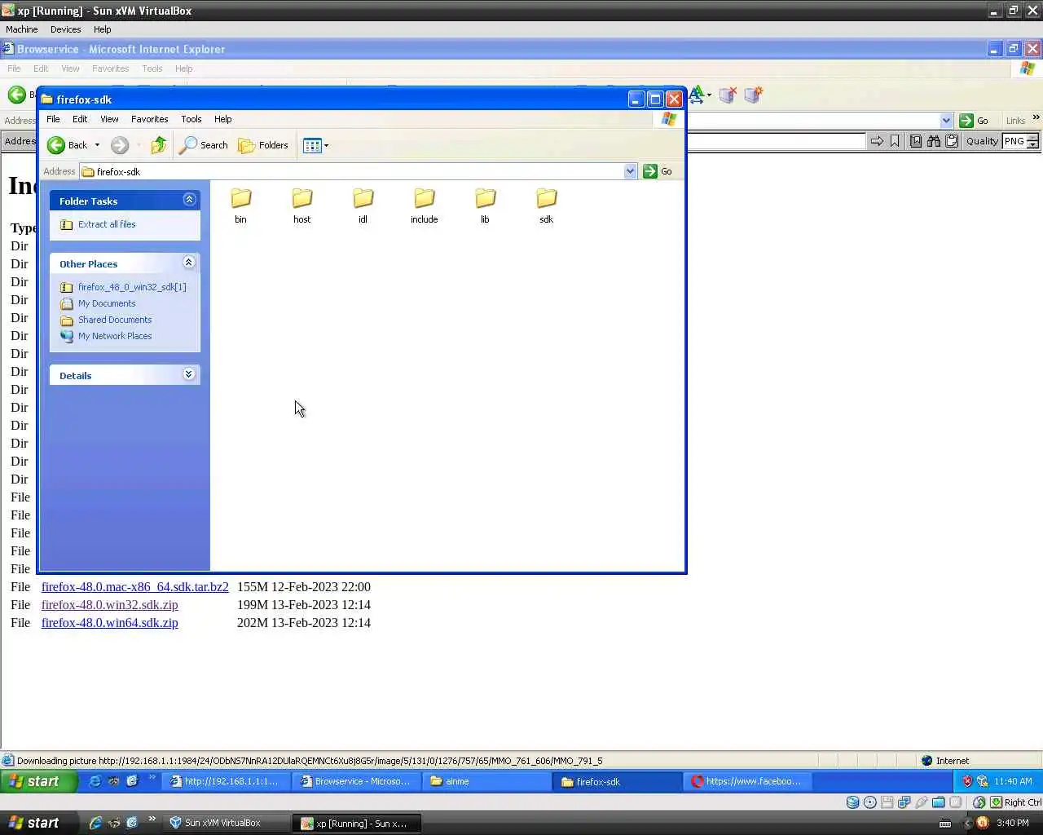
Task: Go up one folder level
Action: pos(159,145)
